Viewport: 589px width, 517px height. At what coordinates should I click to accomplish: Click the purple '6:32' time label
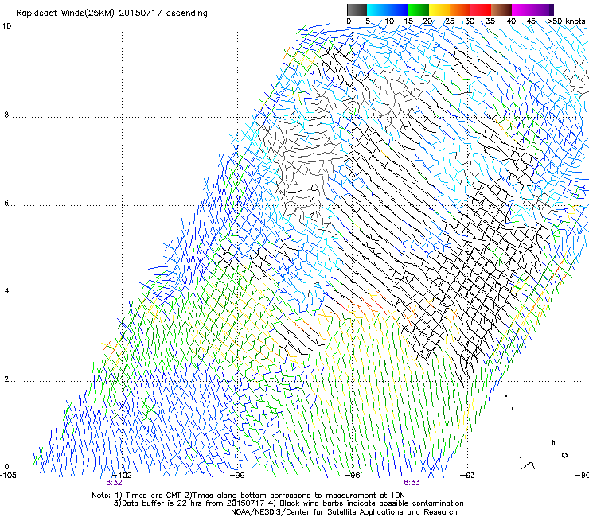pyautogui.click(x=114, y=483)
